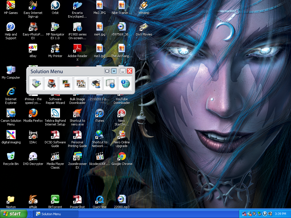Open the album layout icon in Solution Menu

[81, 83]
